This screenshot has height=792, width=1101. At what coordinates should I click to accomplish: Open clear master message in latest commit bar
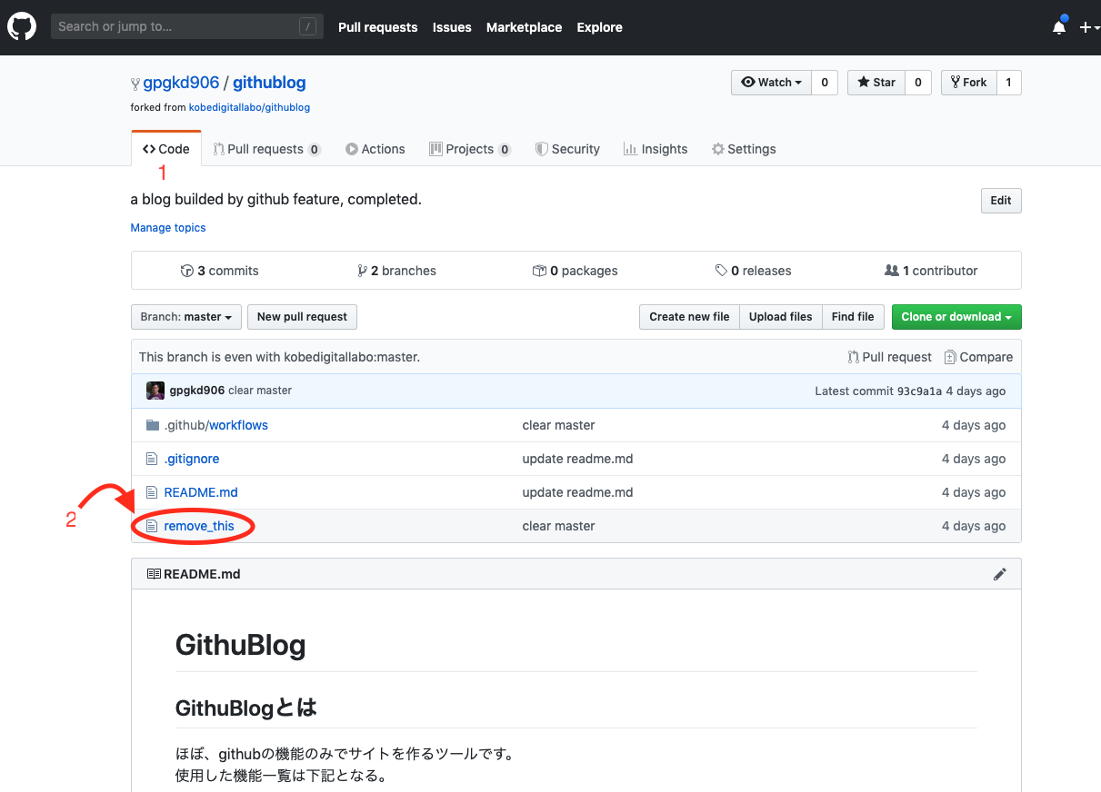(260, 391)
